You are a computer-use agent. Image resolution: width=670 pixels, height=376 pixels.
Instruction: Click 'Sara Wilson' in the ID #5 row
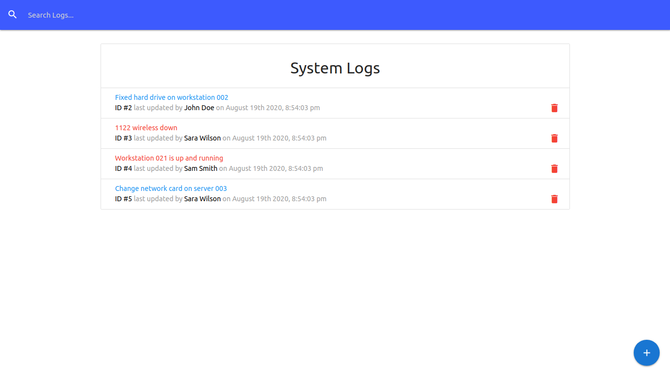click(203, 199)
